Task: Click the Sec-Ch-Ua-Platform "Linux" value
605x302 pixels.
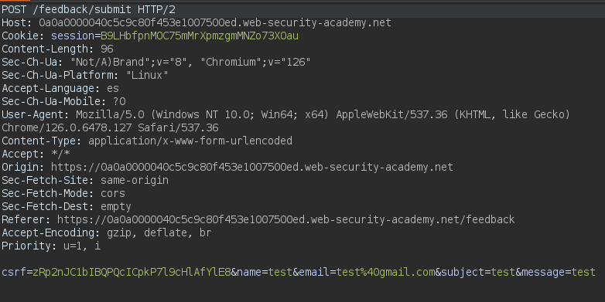Action: (148, 76)
